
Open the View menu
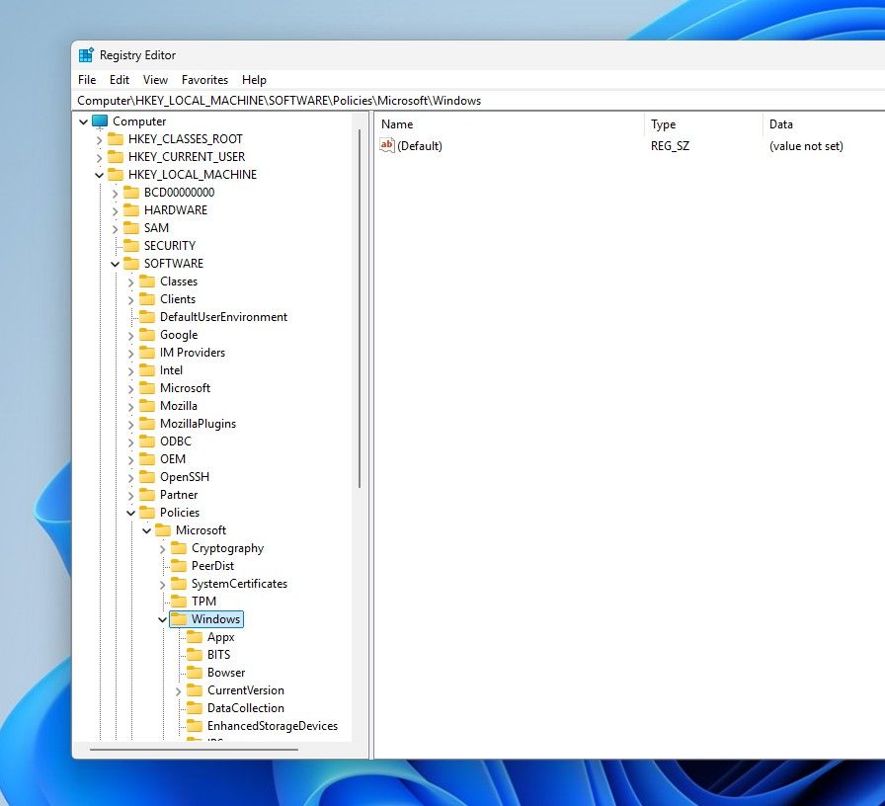(155, 80)
